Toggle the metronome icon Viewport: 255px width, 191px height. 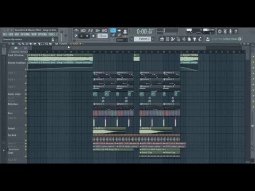point(76,30)
